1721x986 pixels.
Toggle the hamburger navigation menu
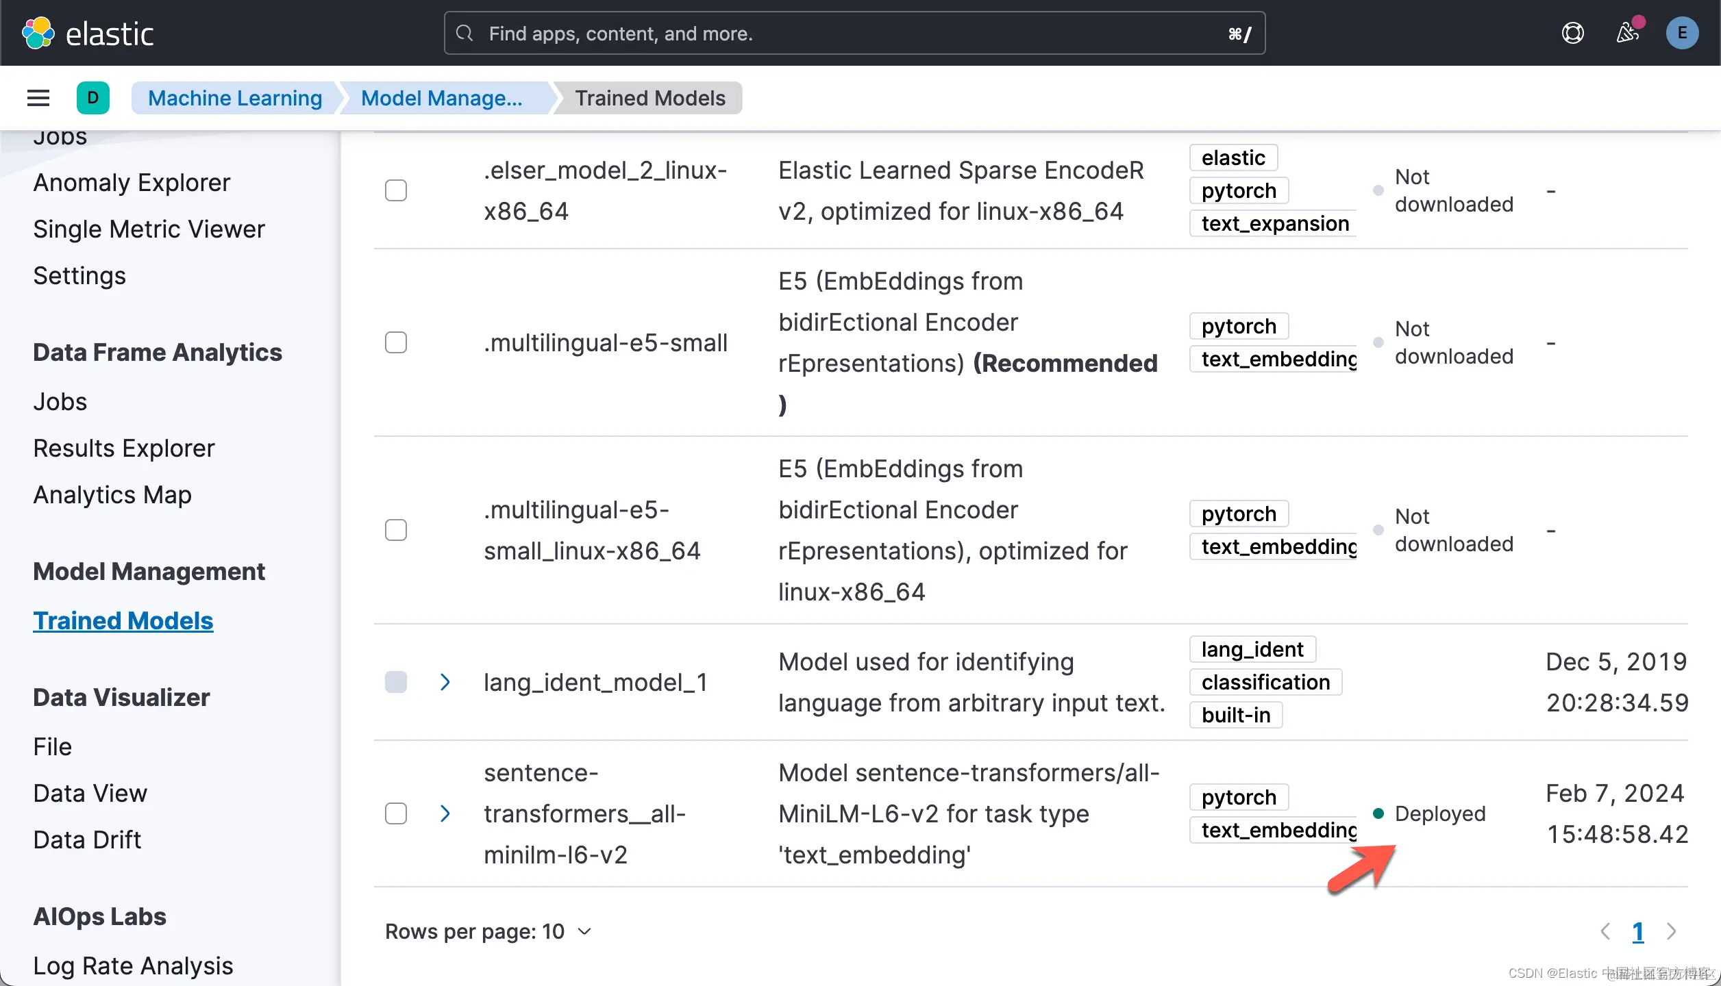coord(38,98)
